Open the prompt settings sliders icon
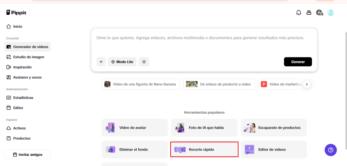Image resolution: width=347 pixels, height=166 pixels. click(144, 62)
